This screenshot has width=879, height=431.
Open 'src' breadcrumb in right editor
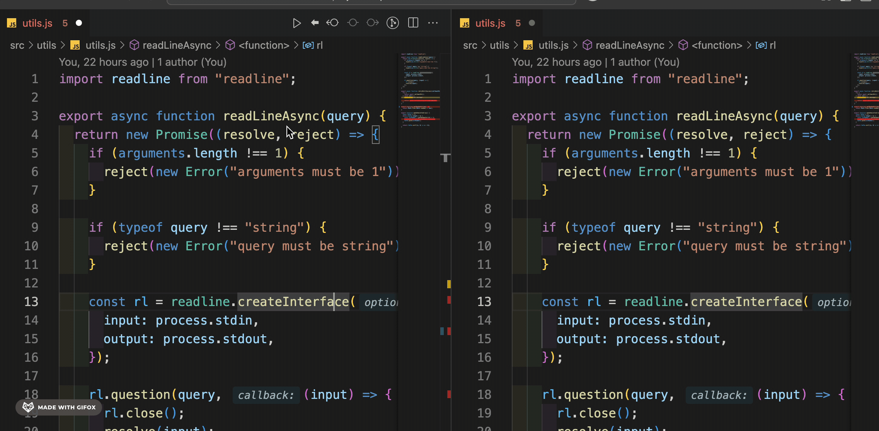click(x=470, y=45)
